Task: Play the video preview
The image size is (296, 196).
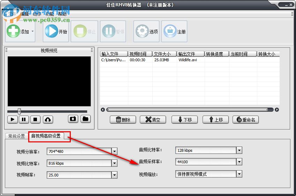Action: [x=13, y=119]
